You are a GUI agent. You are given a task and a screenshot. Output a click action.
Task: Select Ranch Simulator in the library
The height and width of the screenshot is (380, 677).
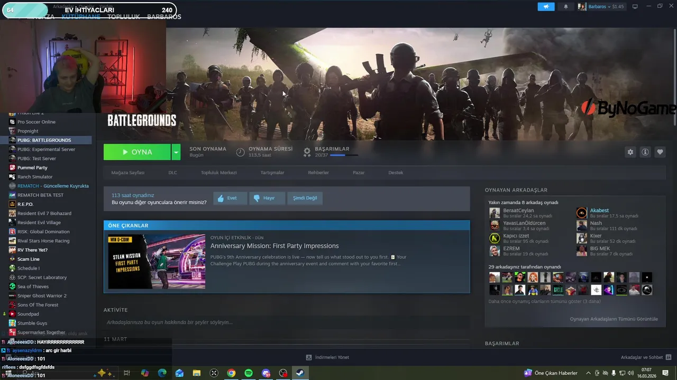[x=35, y=177]
